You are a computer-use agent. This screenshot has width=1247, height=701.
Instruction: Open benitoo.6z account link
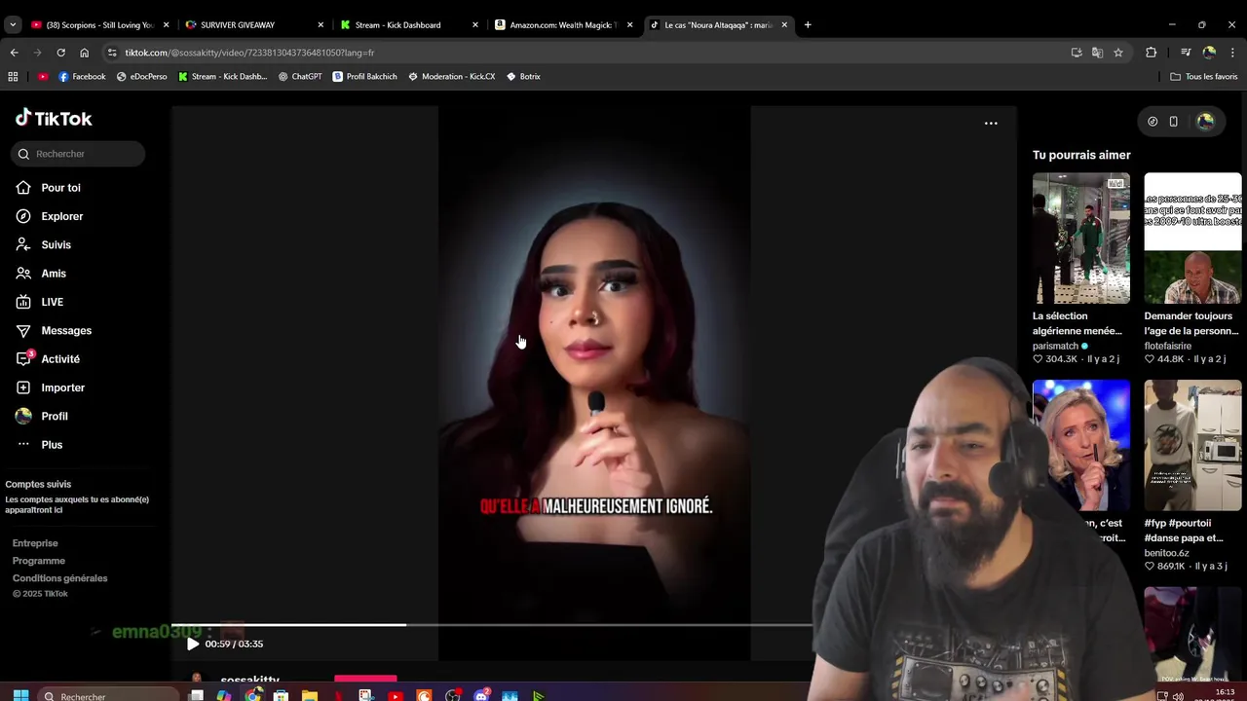1166,553
